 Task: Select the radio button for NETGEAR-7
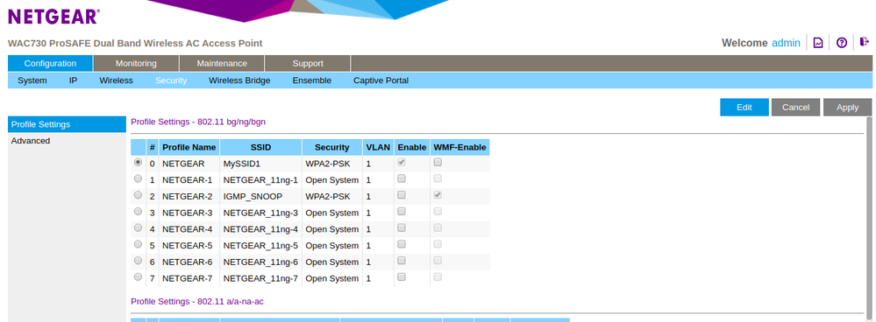tap(138, 276)
